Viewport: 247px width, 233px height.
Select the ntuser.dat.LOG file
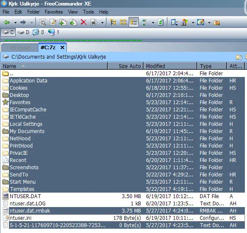pyautogui.click(x=123, y=204)
